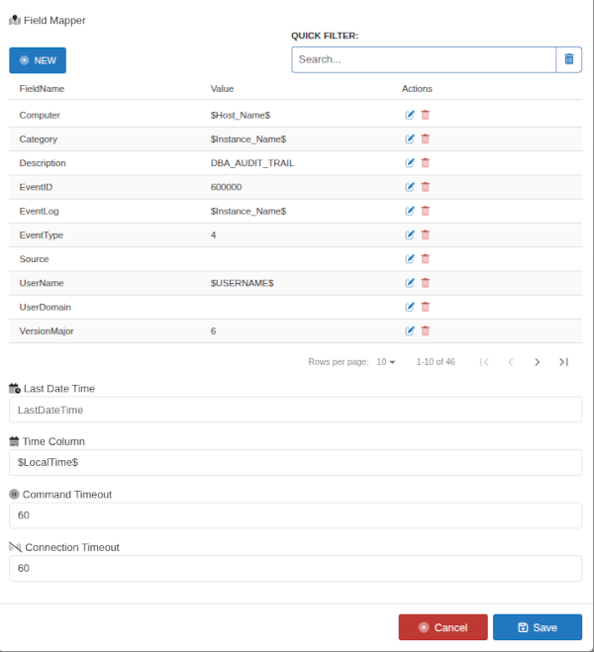The image size is (594, 652).
Task: Click the Command Timeout field
Action: 295,515
